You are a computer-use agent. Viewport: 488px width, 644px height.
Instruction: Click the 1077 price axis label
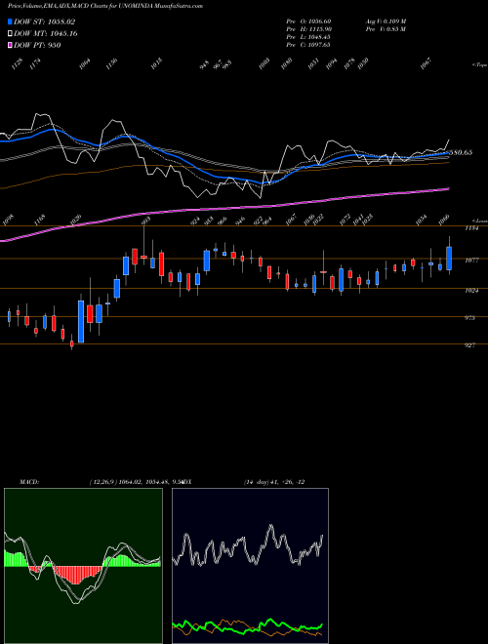pos(471,260)
